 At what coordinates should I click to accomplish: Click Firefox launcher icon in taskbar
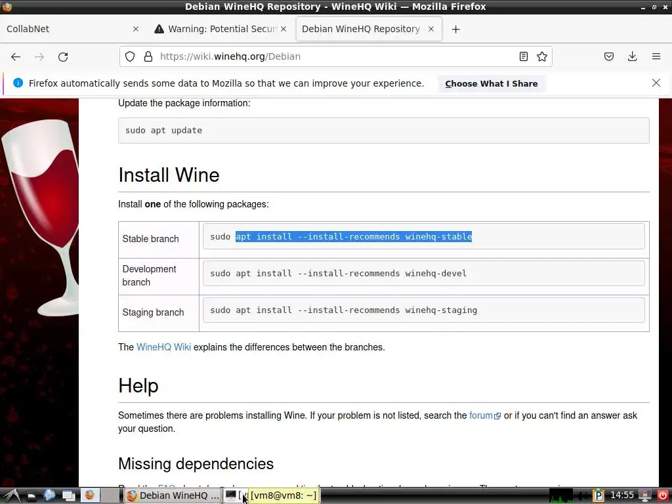pos(89,495)
